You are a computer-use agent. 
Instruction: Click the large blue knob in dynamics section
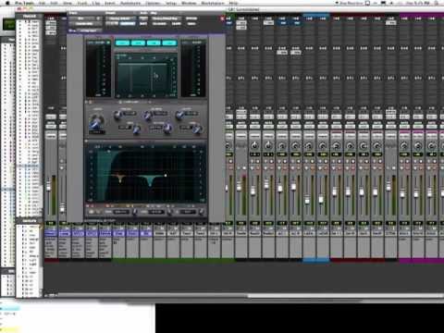(97, 121)
